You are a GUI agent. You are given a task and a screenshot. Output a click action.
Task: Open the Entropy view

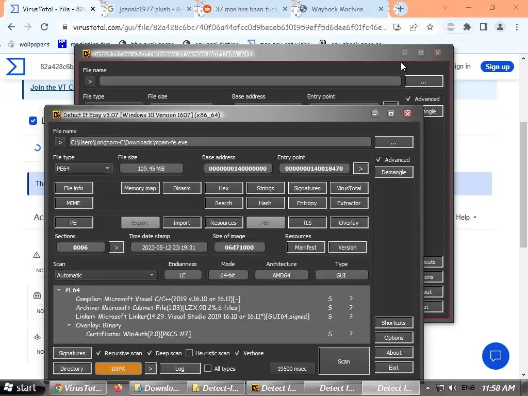(307, 203)
